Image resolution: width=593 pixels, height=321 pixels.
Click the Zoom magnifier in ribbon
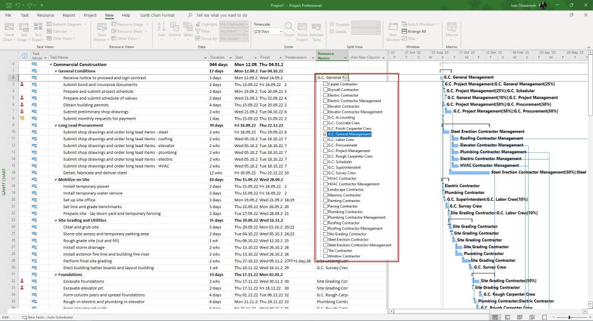pyautogui.click(x=289, y=30)
